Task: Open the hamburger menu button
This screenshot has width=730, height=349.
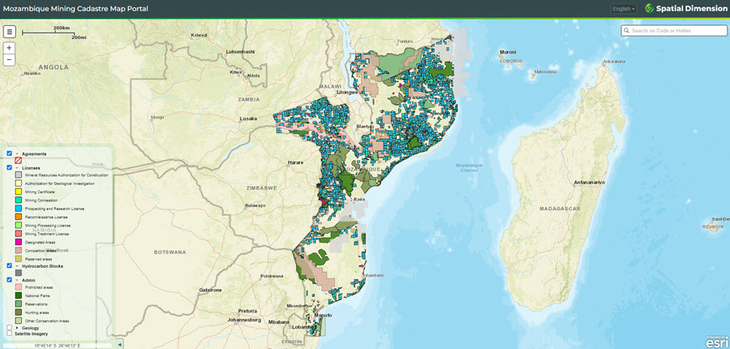Action: click(9, 32)
